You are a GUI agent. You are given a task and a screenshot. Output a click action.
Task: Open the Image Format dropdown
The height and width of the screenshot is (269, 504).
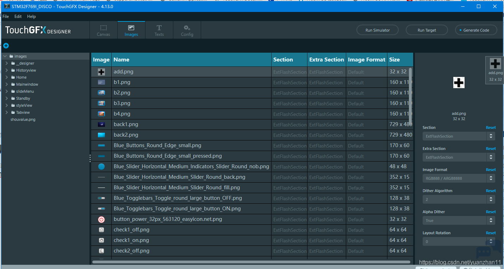pos(459,178)
